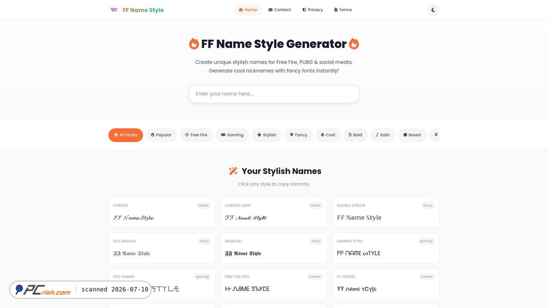The image size is (548, 308).
Task: Click the italic I icon in Italic chip
Action: 377,135
